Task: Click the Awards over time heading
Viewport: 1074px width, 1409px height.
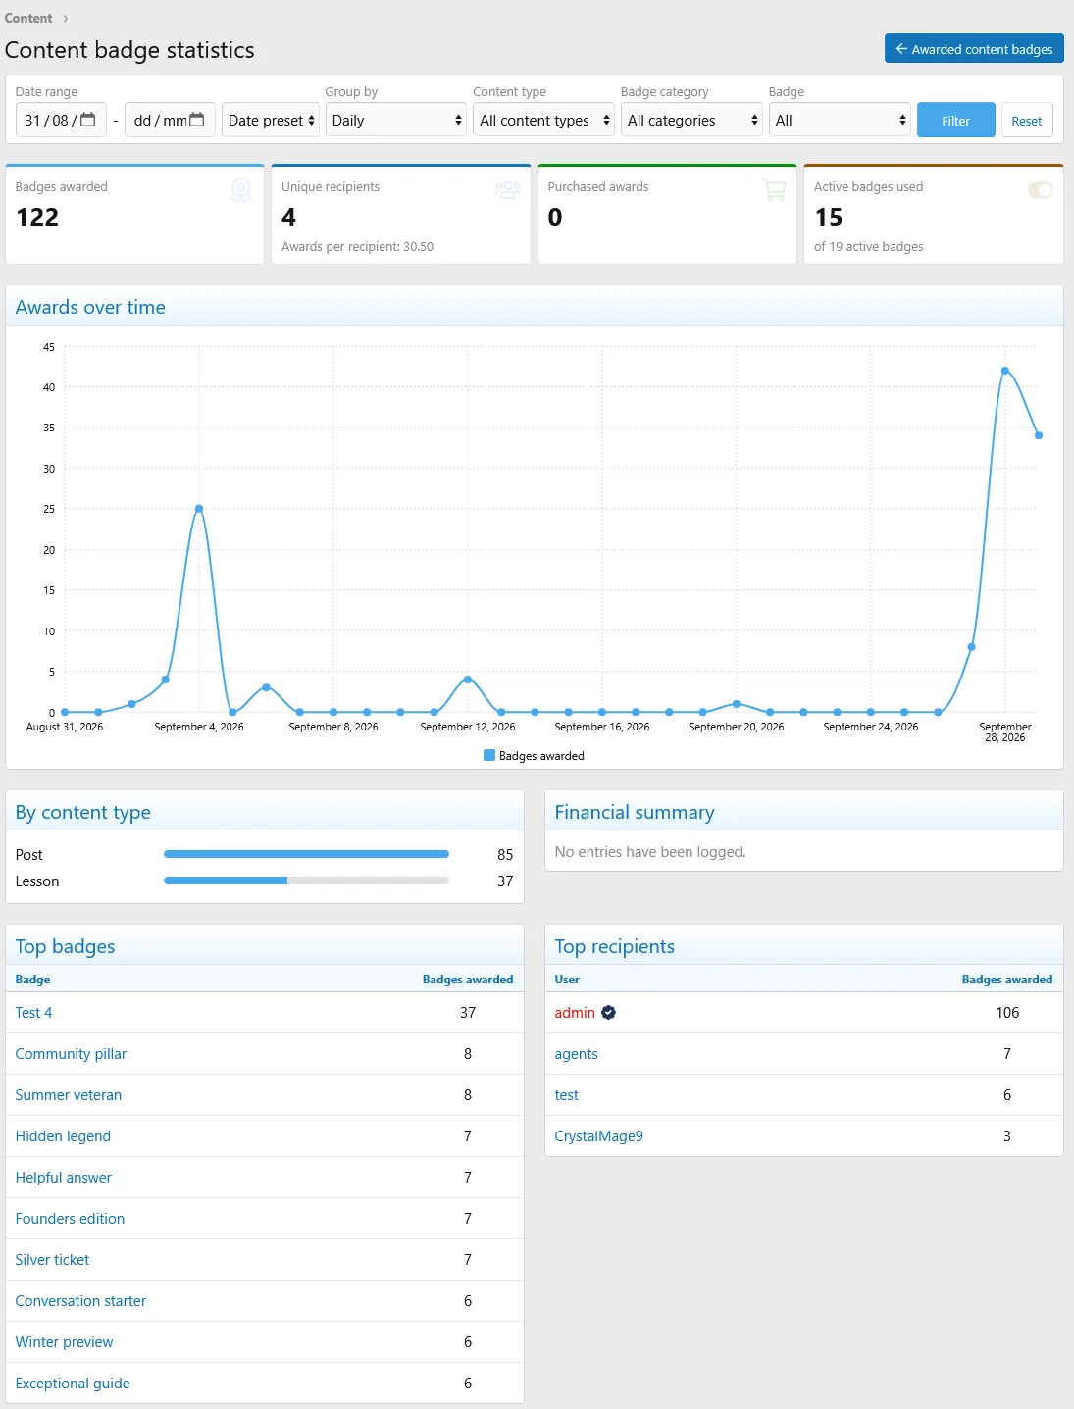Action: [90, 307]
